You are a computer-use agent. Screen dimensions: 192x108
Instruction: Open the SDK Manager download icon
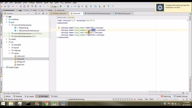[100, 6]
